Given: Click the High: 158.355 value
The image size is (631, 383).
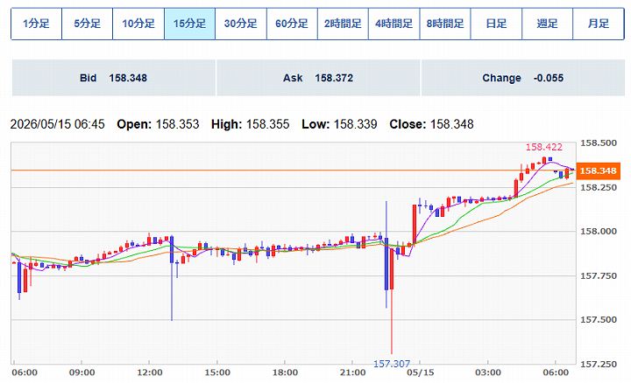Looking at the screenshot, I should point(250,124).
